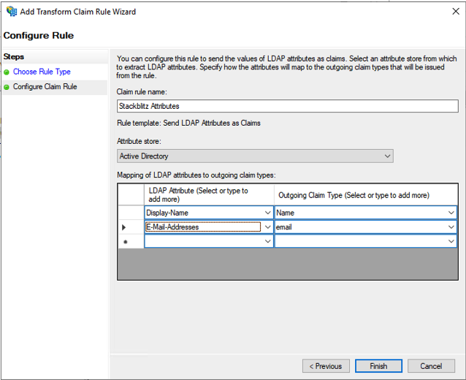Click the new-row asterisk marker in the grid
466x380 pixels.
pos(123,241)
